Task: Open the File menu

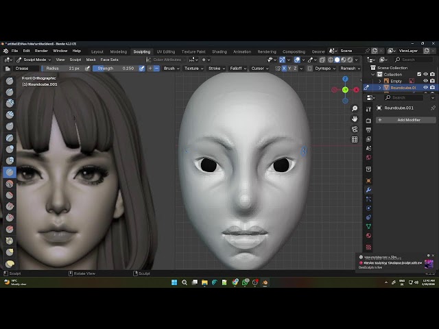Action: click(x=14, y=51)
